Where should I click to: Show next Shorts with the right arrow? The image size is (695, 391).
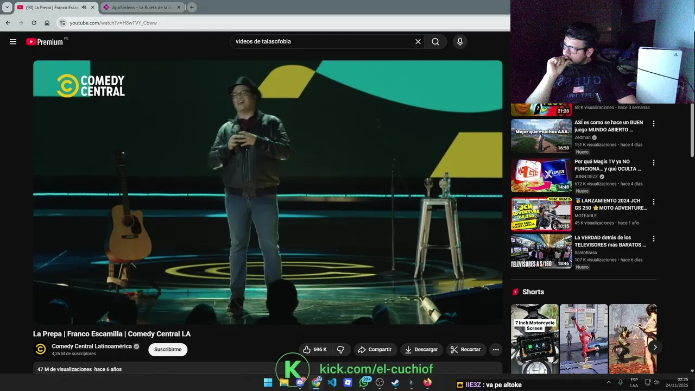click(x=655, y=348)
